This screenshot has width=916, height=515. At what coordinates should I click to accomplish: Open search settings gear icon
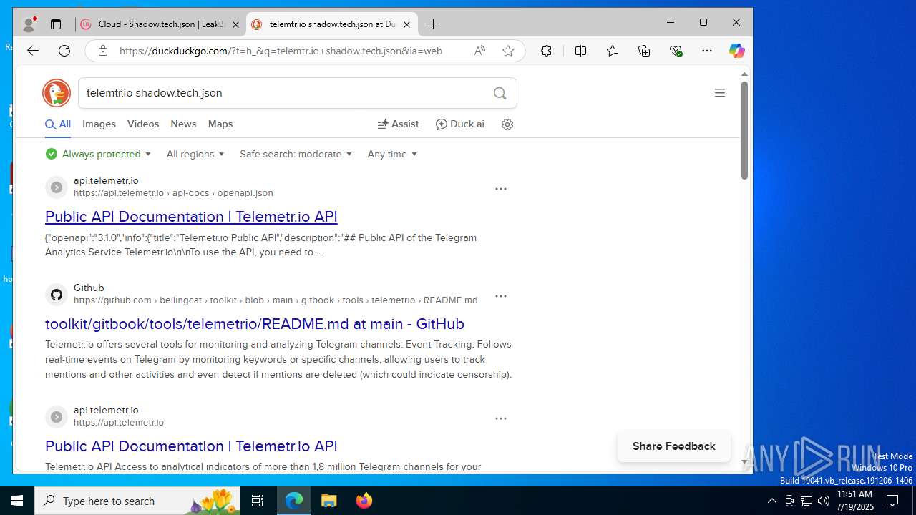tap(507, 124)
